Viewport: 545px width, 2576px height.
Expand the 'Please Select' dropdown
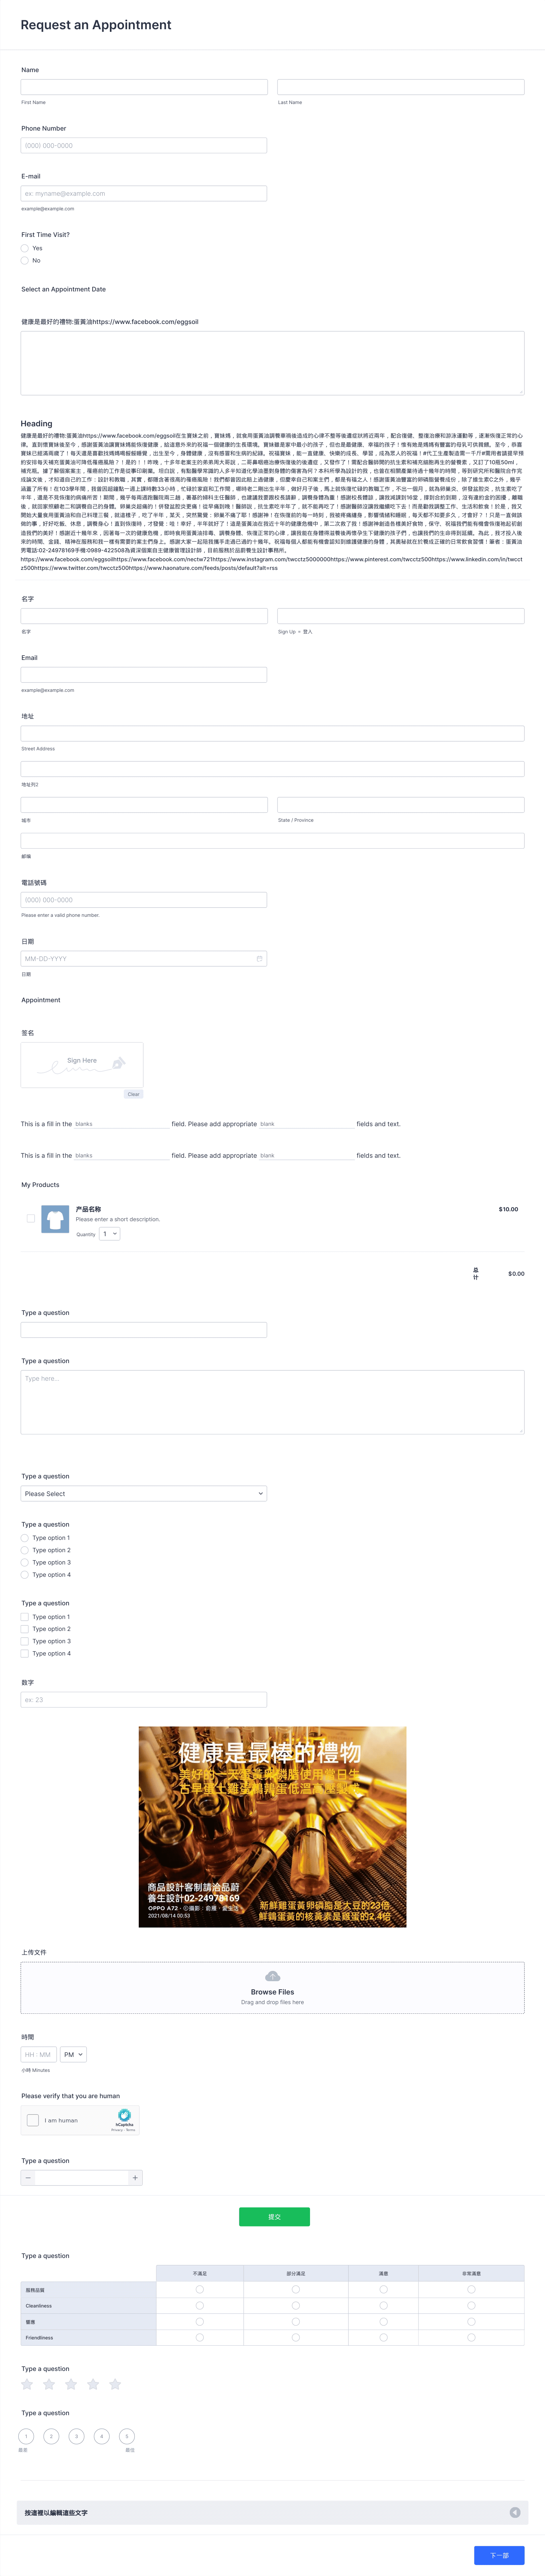point(144,1493)
